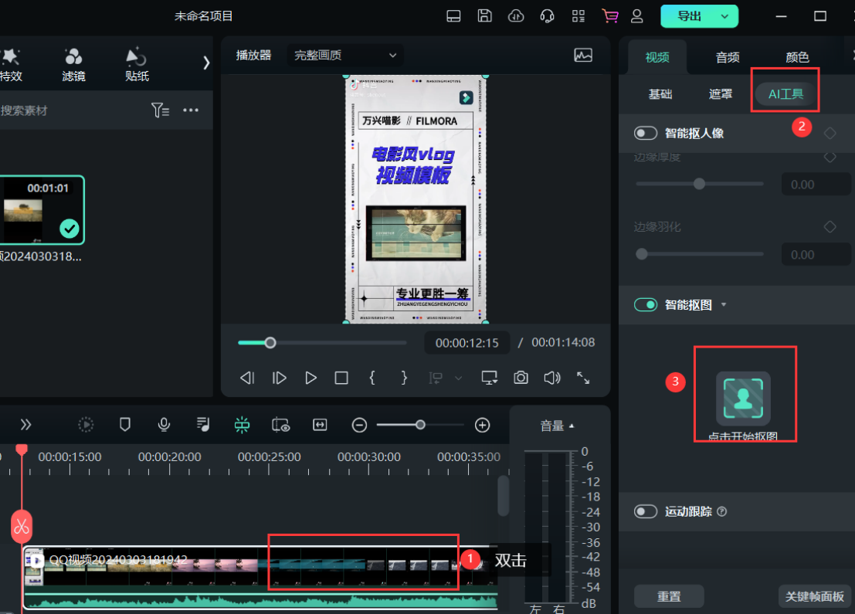The image size is (855, 614).
Task: Open the 完整画质 quality dropdown
Action: point(344,55)
